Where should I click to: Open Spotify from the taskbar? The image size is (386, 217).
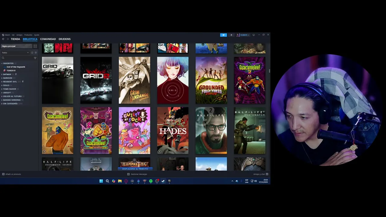151,181
